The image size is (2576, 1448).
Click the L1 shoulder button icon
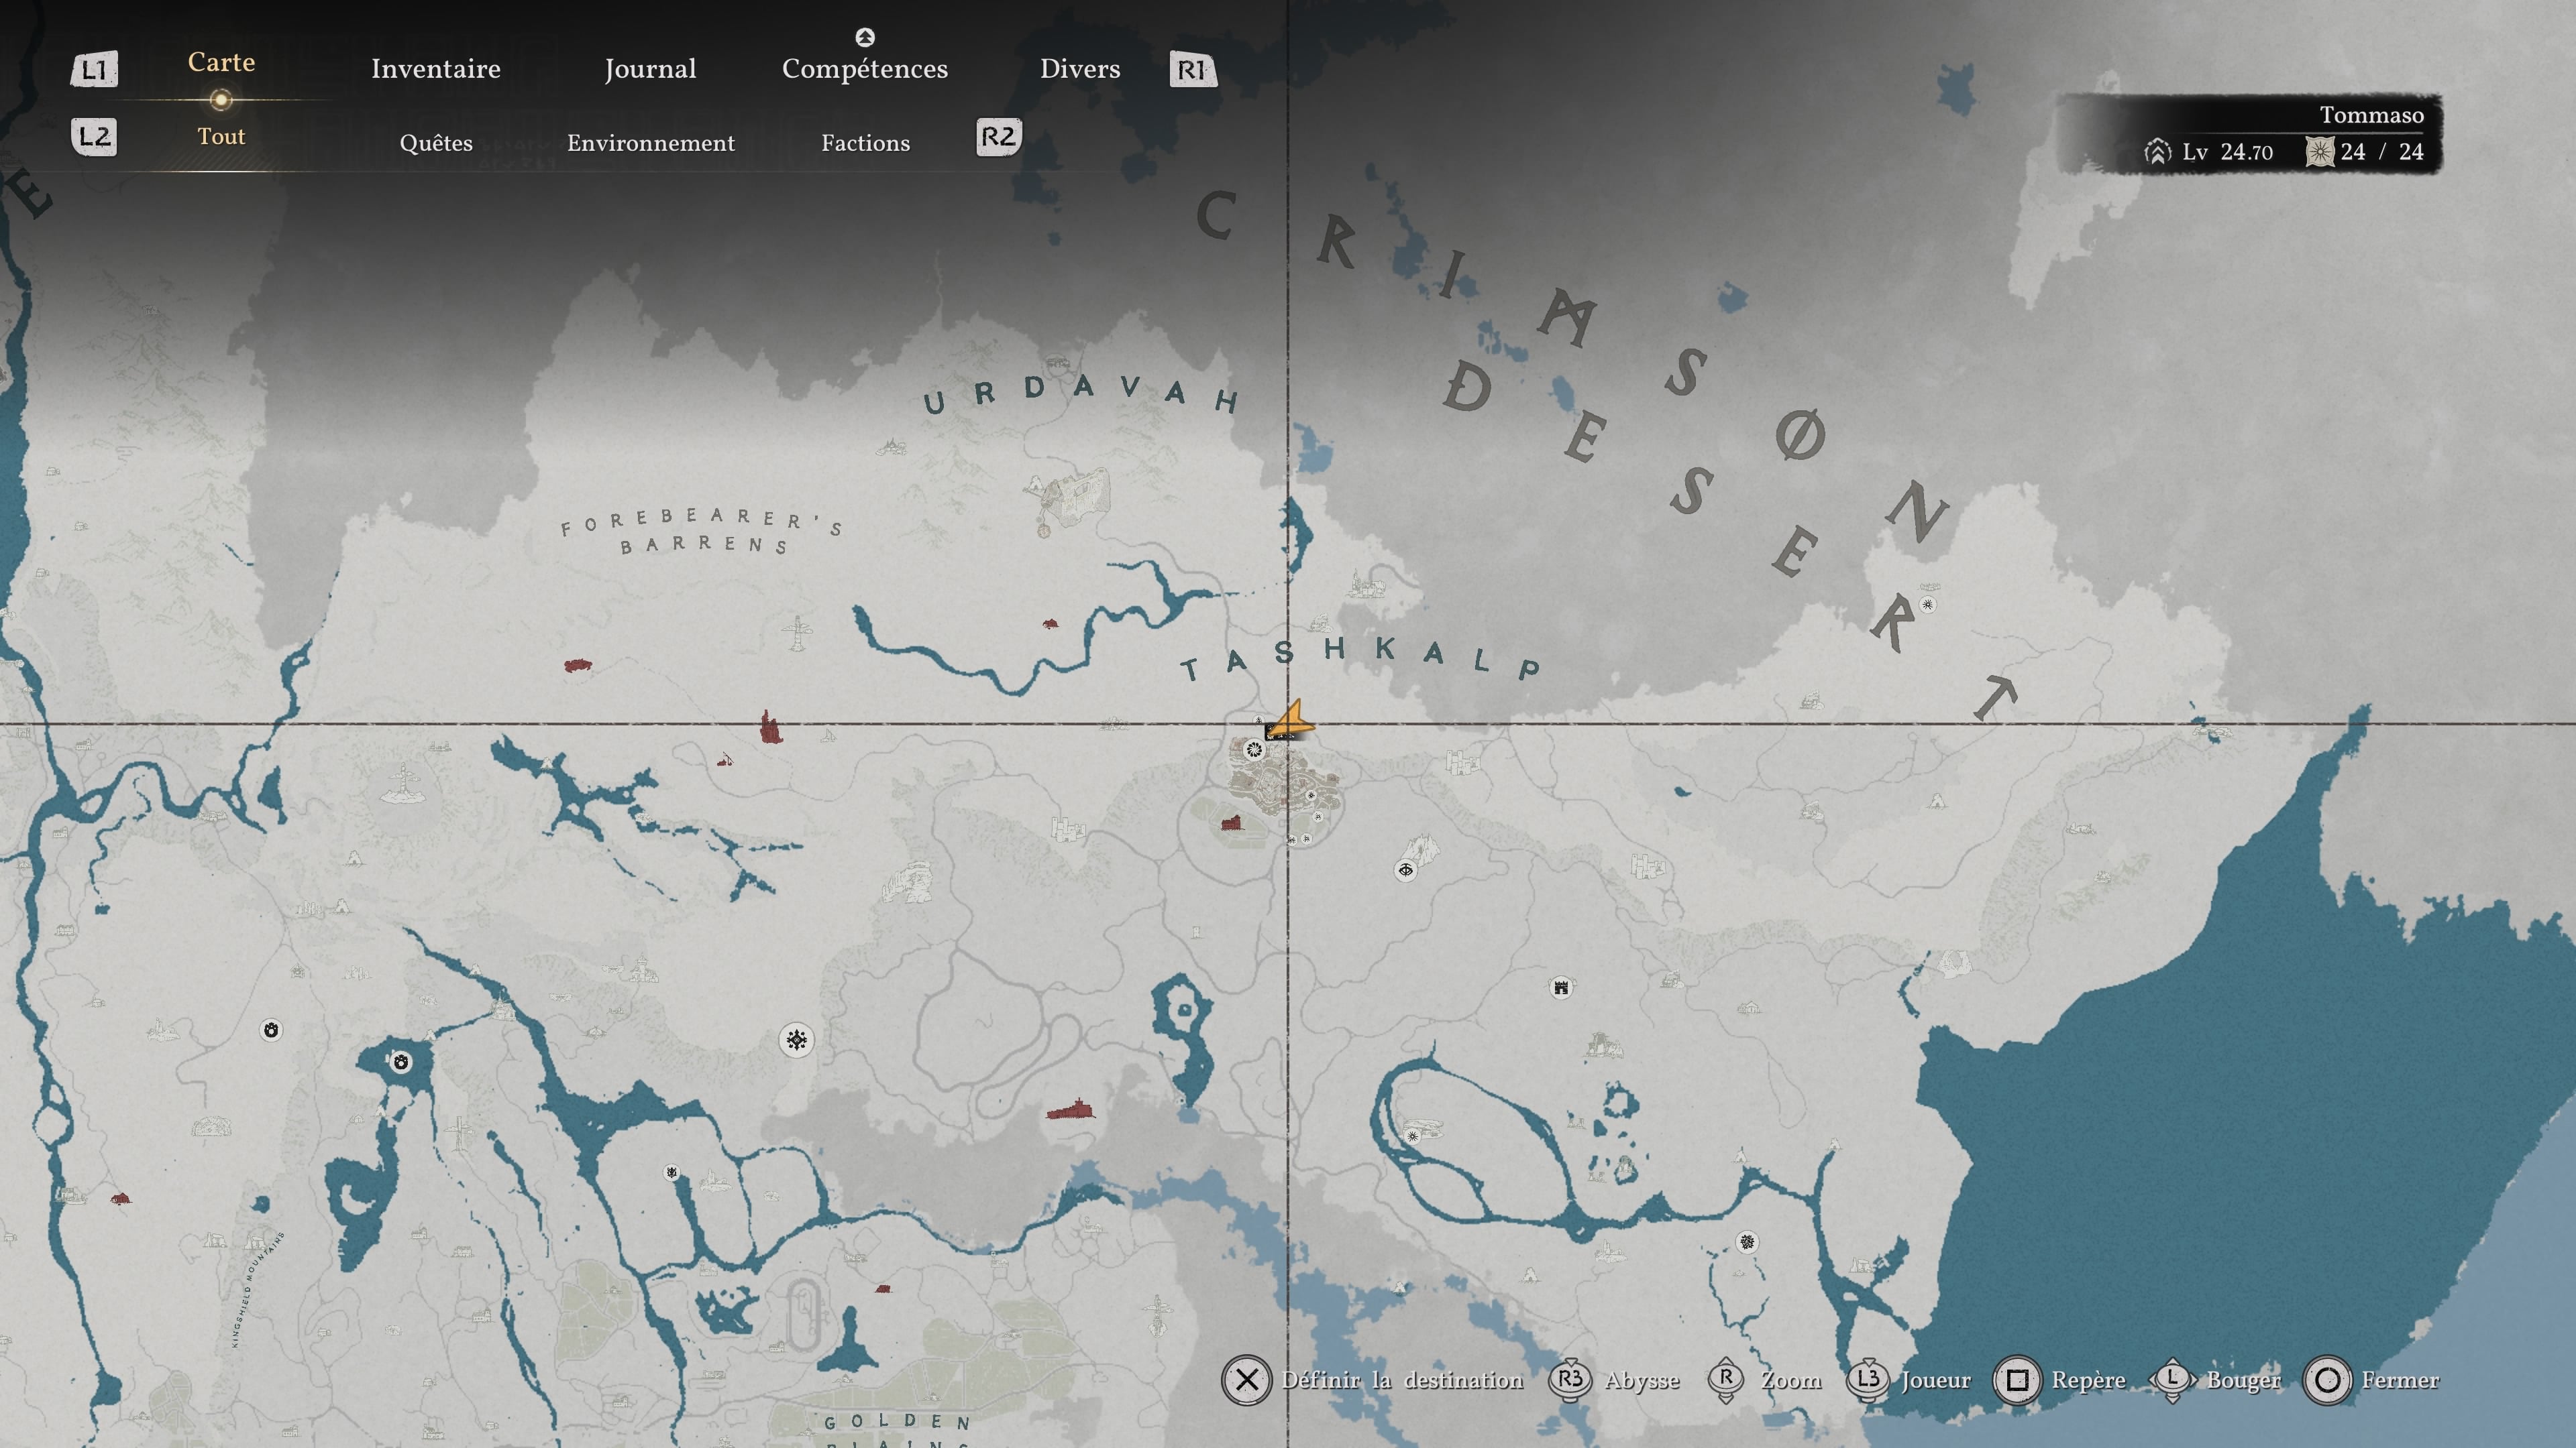click(x=94, y=69)
